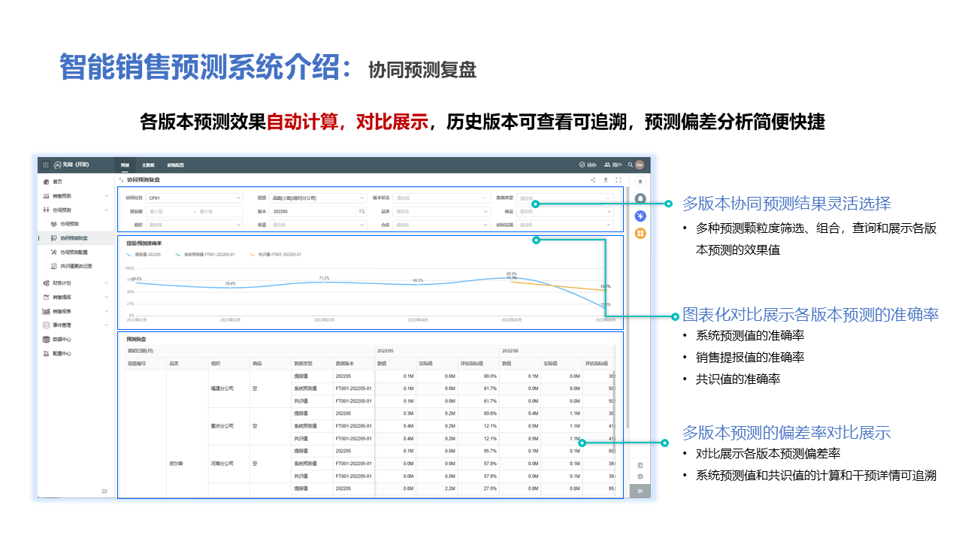Open the 协同任务 CF01 dropdown
Viewport: 962px width, 541px height.
[195, 198]
